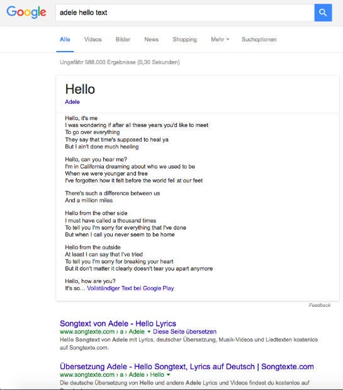Click the blue search magnifier button

[x=323, y=13]
